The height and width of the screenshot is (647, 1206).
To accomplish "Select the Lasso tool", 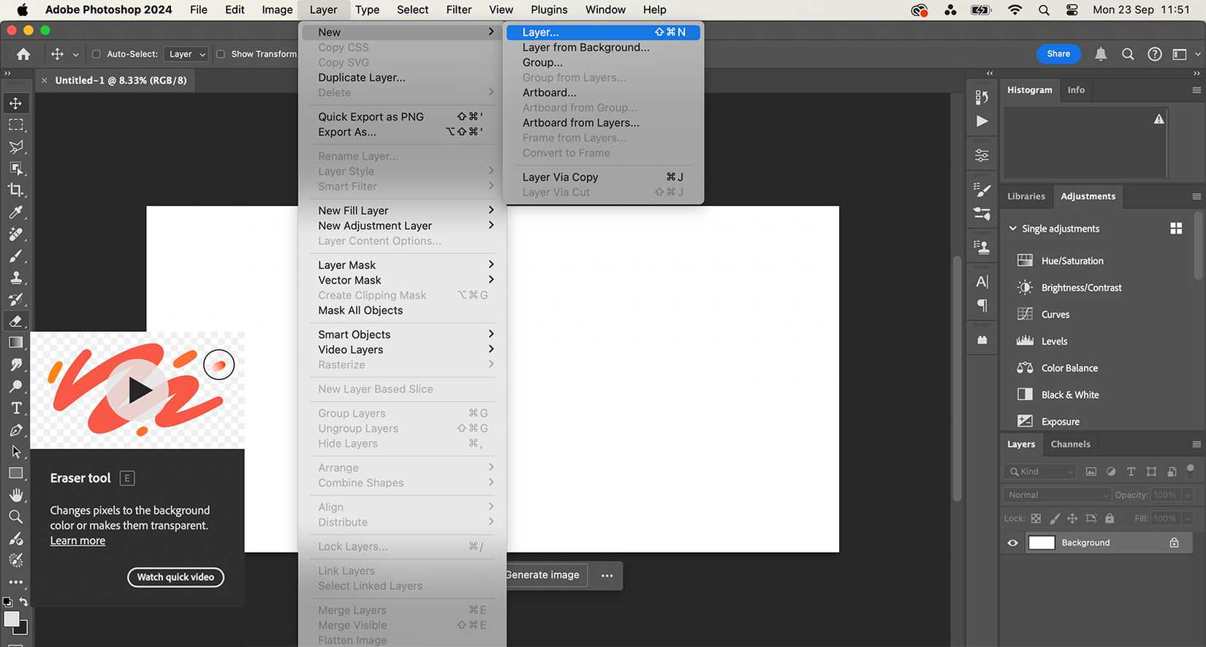I will [x=15, y=147].
